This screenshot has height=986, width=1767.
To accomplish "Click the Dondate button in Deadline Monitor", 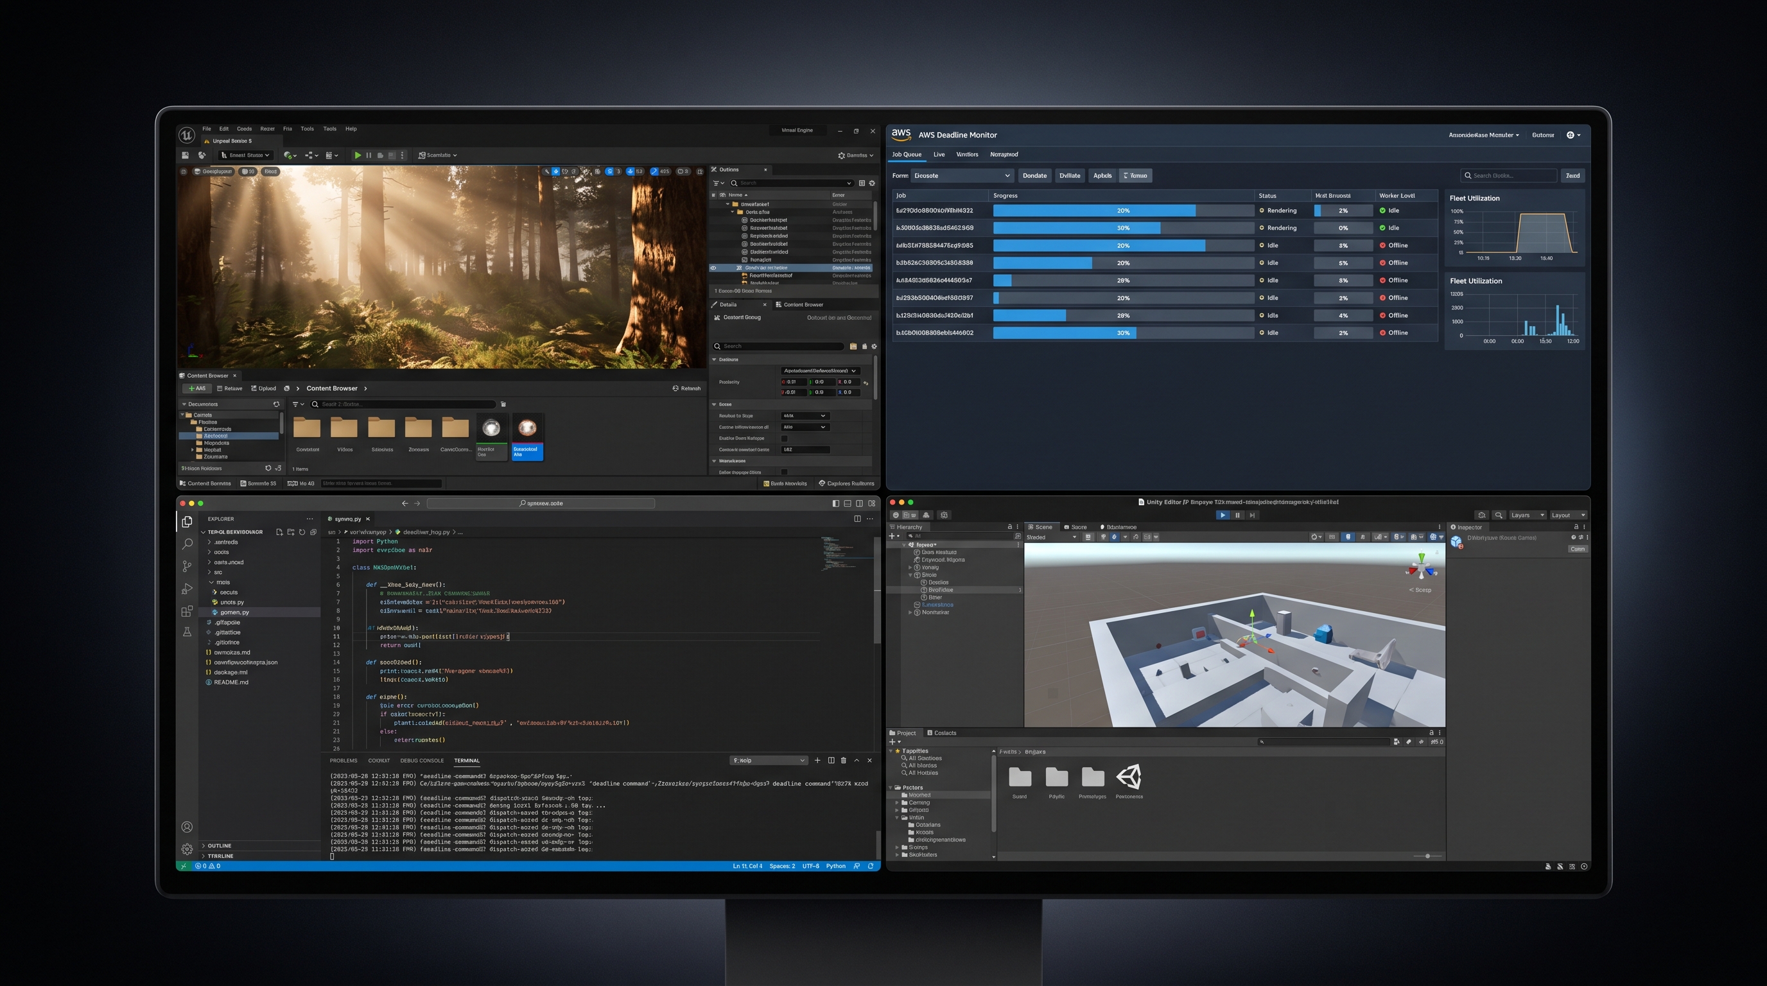I will 1034,175.
